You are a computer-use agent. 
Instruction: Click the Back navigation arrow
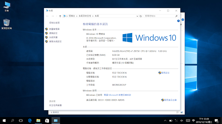(48, 16)
